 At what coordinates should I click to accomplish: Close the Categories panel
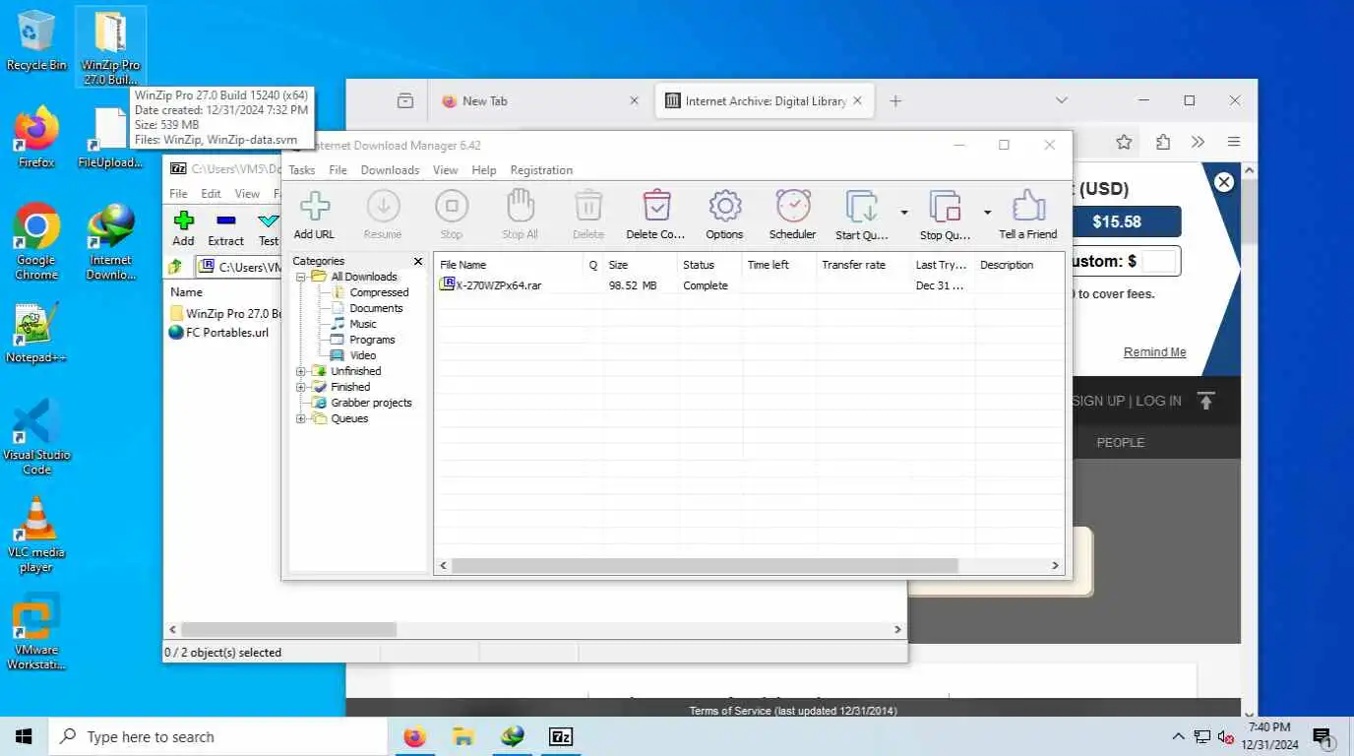(417, 262)
